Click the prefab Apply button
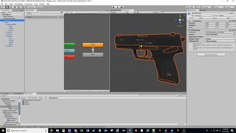Image resolution: width=236 pixels, height=133 pixels. [228, 18]
